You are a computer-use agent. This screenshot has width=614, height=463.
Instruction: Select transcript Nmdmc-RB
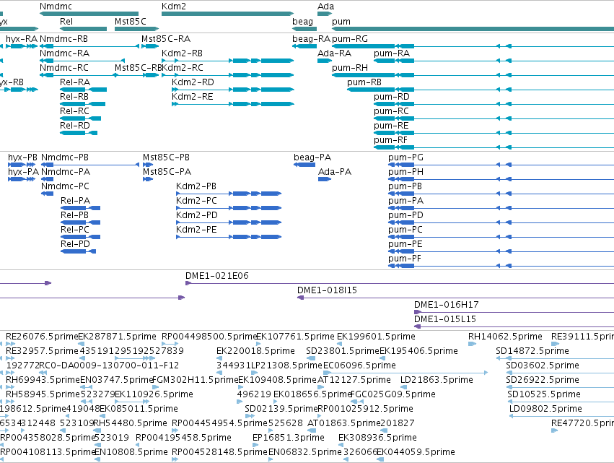coord(89,46)
